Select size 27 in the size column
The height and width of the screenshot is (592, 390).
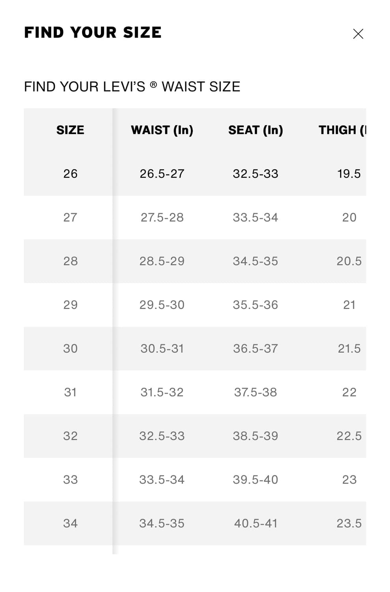[x=70, y=217]
